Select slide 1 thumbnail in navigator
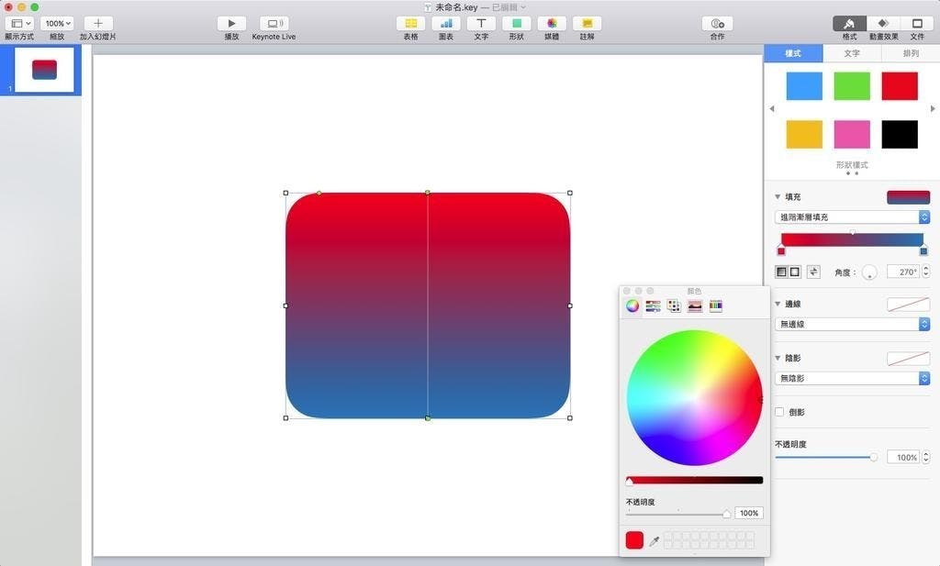Screen dimensions: 940x566 point(44,70)
